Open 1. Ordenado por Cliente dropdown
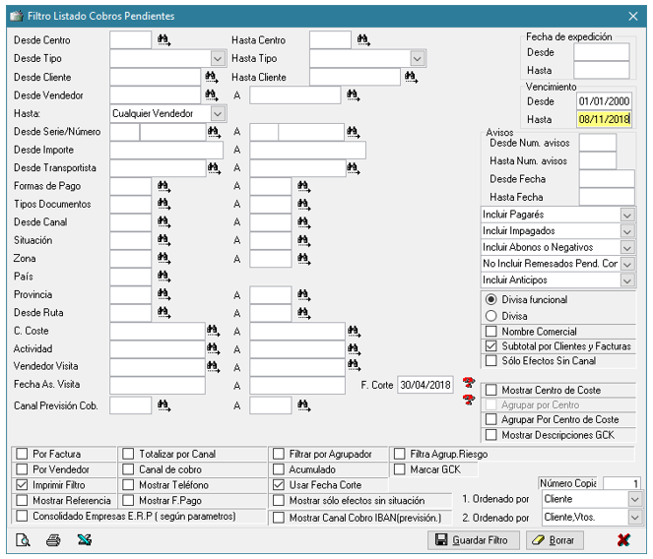The height and width of the screenshot is (559, 653). click(634, 499)
